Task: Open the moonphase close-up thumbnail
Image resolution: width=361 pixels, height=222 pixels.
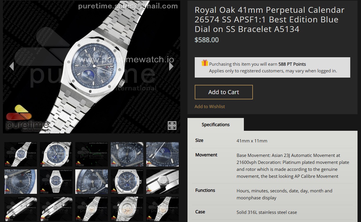Action: 162,154
